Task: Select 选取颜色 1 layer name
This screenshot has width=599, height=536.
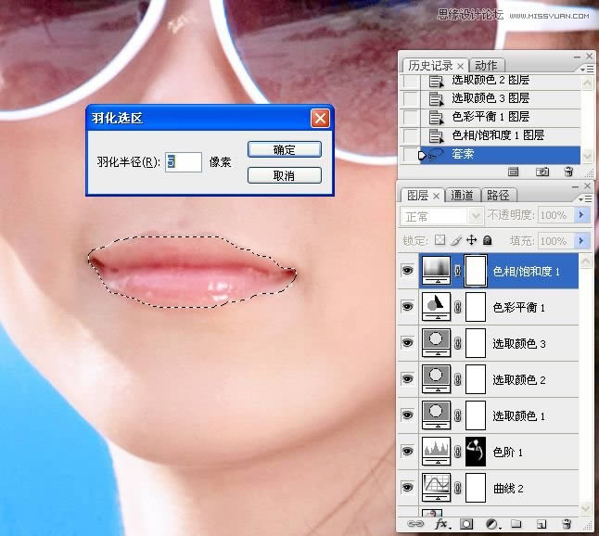Action: (x=518, y=415)
